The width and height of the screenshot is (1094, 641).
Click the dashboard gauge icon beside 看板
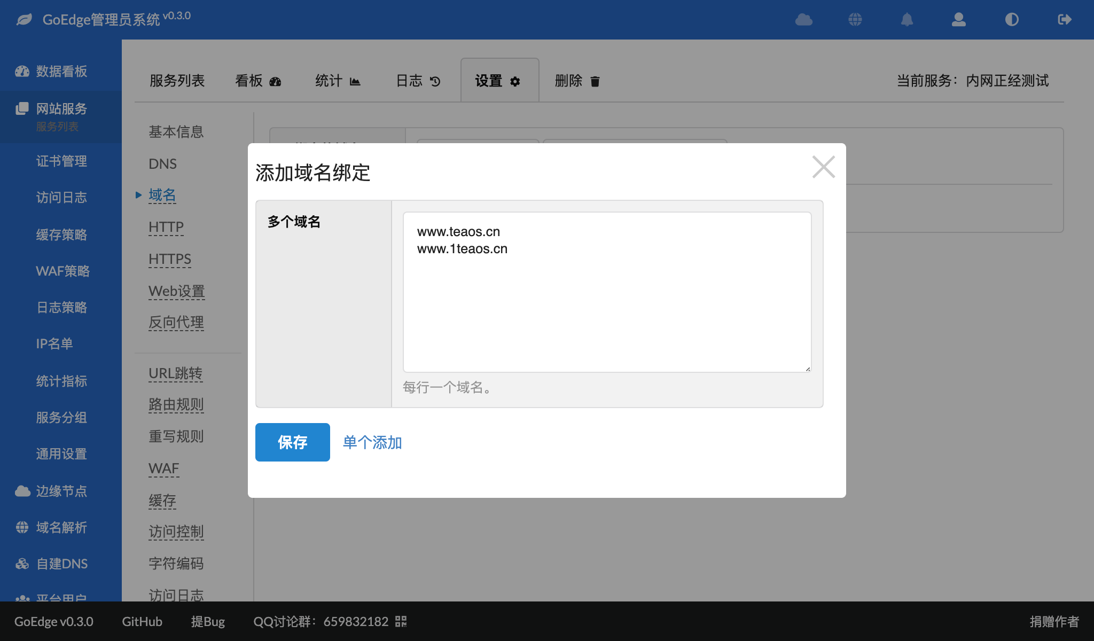click(275, 82)
